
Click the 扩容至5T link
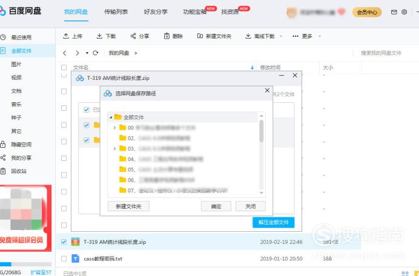click(x=41, y=272)
